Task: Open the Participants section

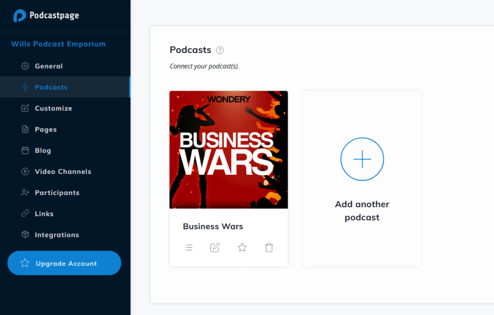Action: [56, 192]
